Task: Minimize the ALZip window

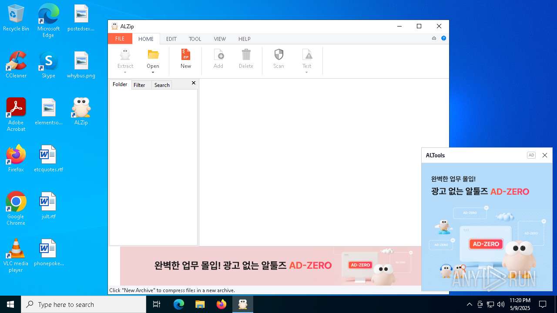Action: 399,26
